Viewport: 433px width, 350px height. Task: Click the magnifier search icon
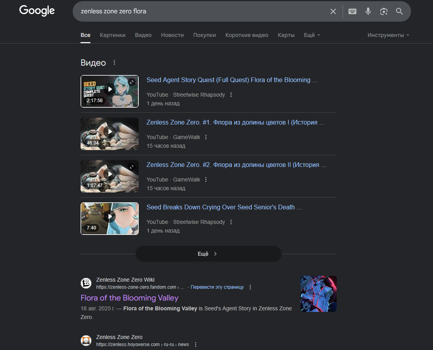point(399,11)
